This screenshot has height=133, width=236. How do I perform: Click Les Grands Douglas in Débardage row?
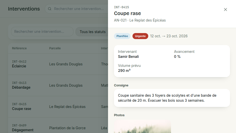pos(66,85)
